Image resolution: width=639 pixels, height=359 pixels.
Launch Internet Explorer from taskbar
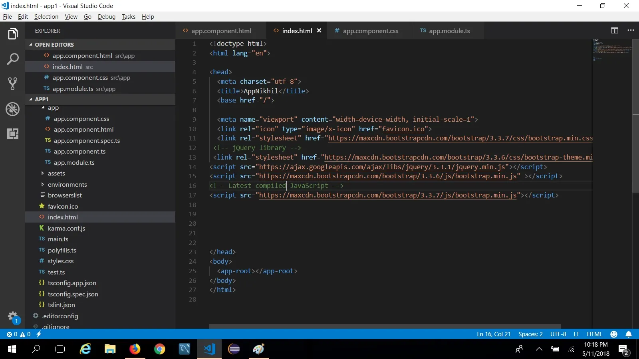(x=85, y=349)
